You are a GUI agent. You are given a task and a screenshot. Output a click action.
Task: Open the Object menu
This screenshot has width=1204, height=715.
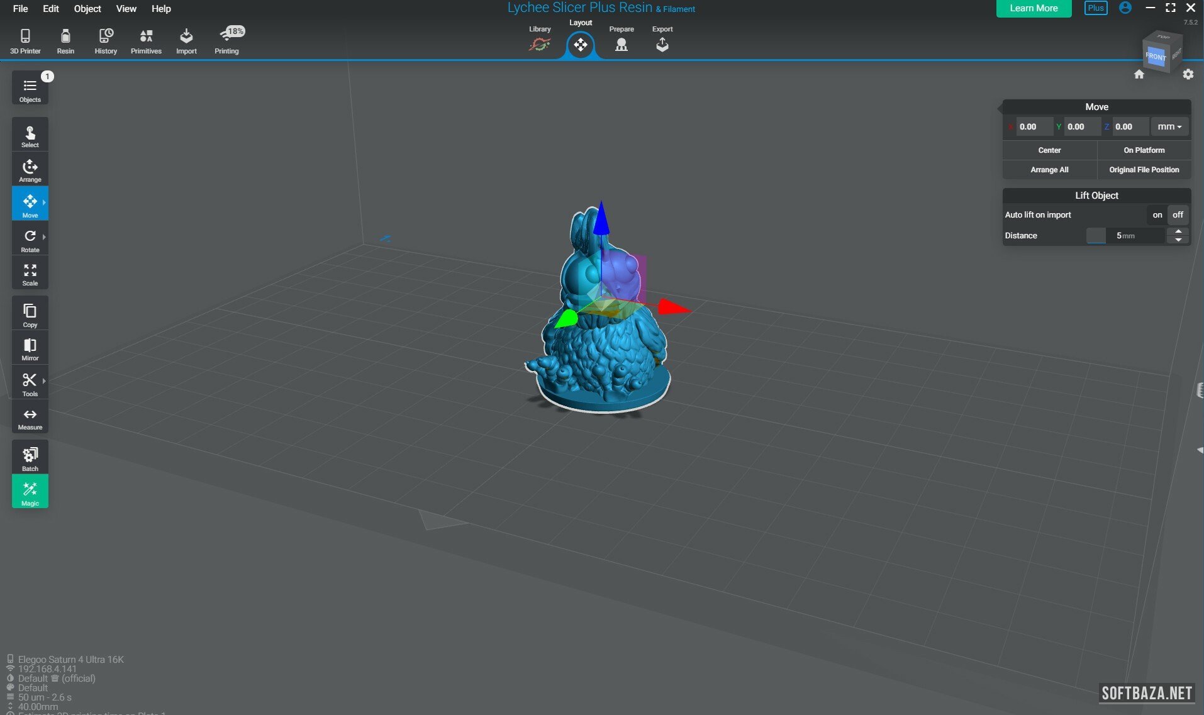[87, 9]
